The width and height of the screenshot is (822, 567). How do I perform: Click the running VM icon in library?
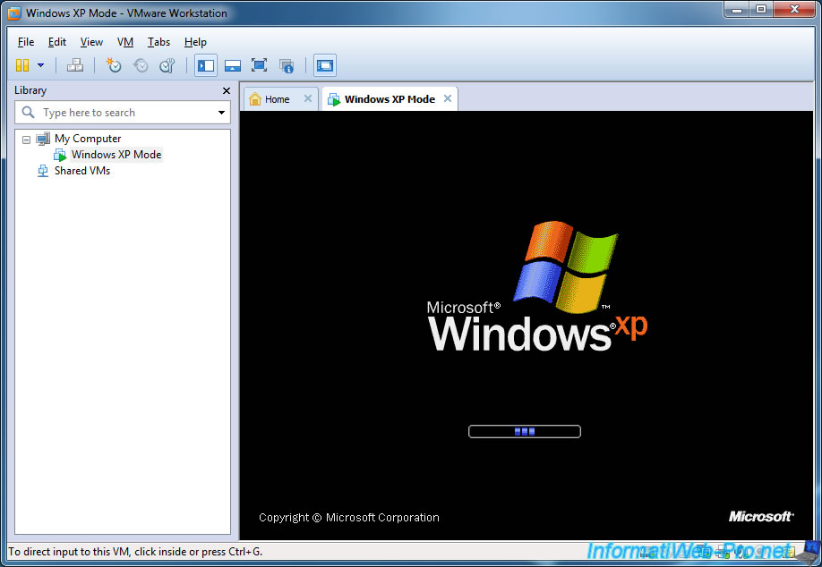point(60,155)
